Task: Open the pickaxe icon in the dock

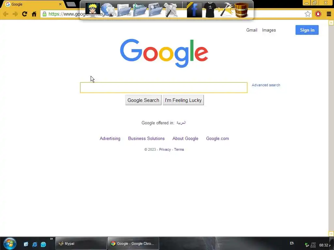Action: [225, 10]
